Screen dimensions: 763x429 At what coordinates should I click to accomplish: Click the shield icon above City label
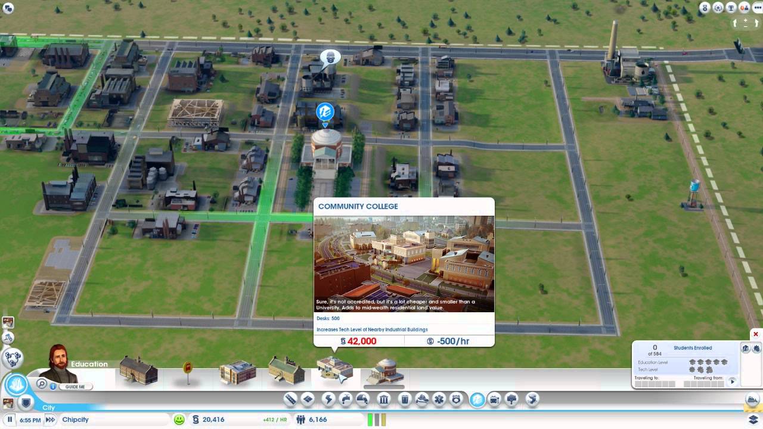26,403
